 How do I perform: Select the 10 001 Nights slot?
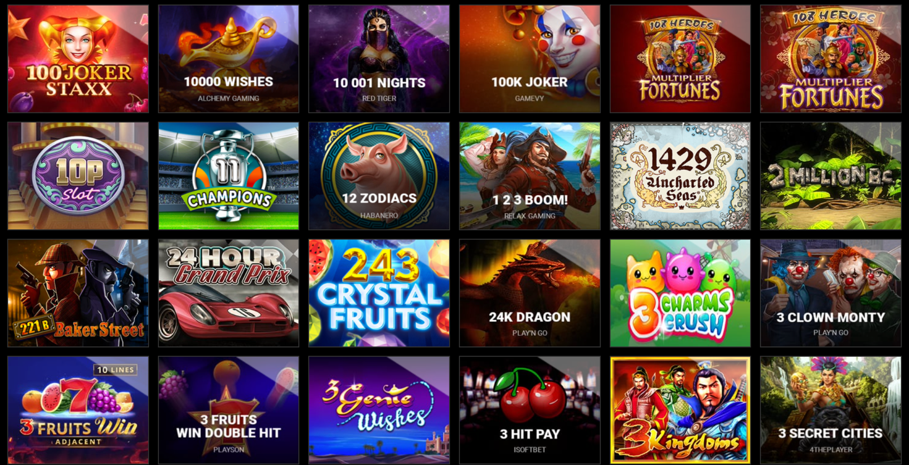coord(379,59)
